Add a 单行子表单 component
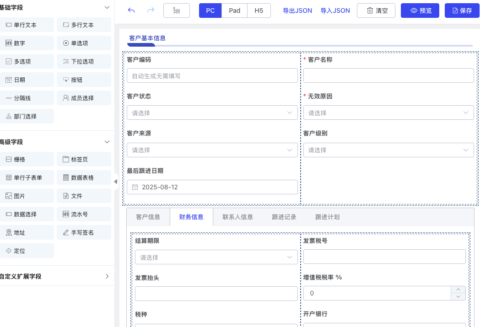 [x=27, y=178]
